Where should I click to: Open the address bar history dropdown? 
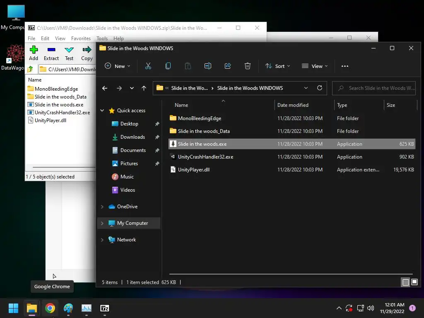point(306,88)
